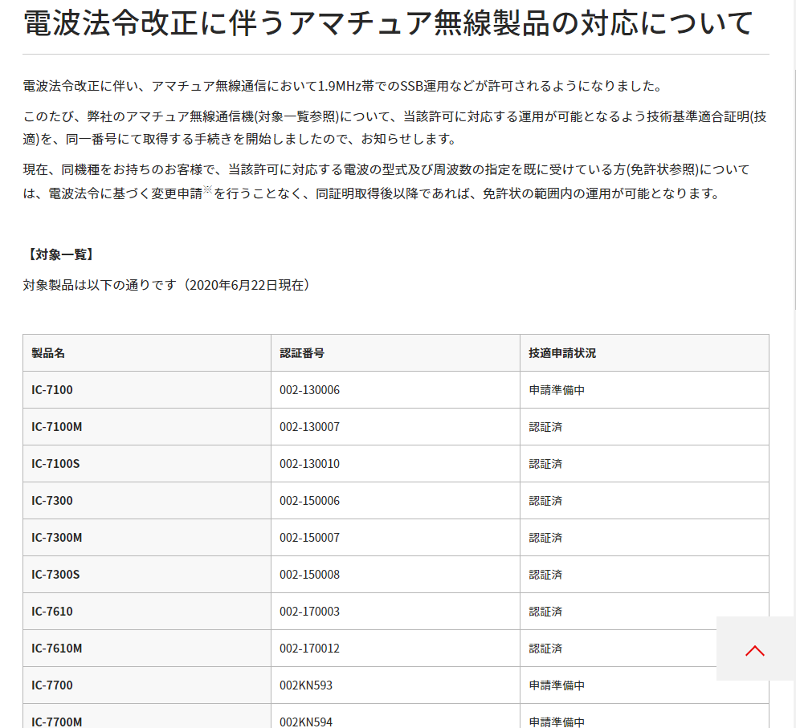Click 認証済 status in IC-7300S row
796x728 pixels.
point(545,575)
